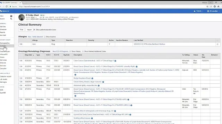Open info icon for Benign Neoplasm Breast
222x124 pixels.
click(92, 78)
